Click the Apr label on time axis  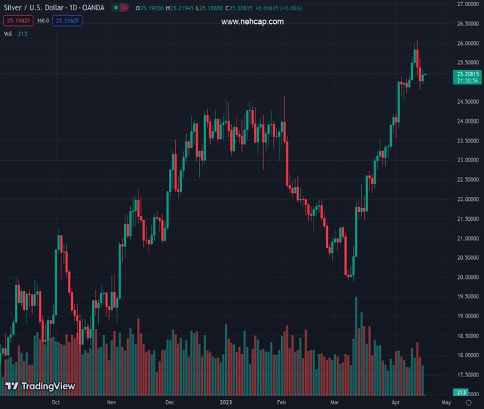coord(395,403)
